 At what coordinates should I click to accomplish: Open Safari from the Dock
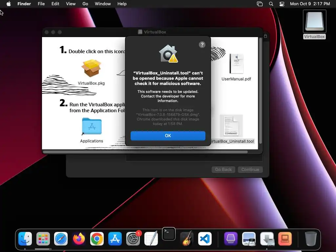click(61, 239)
